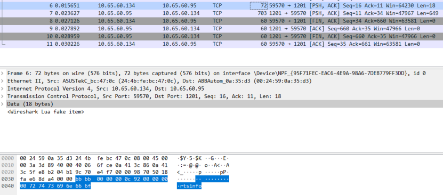Select the Wireshark Lua fake item line
The image size is (443, 195).
point(46,112)
